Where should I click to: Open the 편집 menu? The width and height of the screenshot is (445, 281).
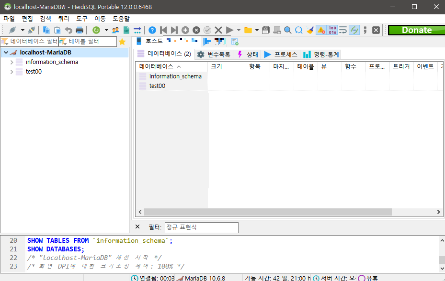coord(27,19)
